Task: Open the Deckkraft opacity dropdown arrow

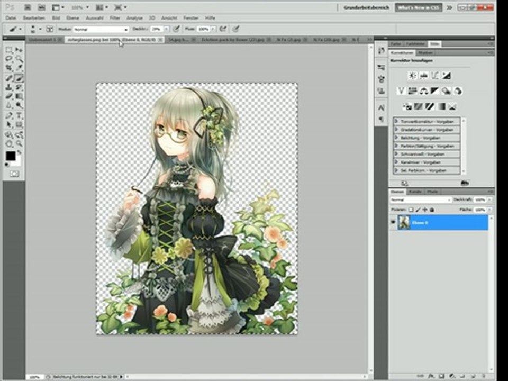Action: pyautogui.click(x=167, y=29)
